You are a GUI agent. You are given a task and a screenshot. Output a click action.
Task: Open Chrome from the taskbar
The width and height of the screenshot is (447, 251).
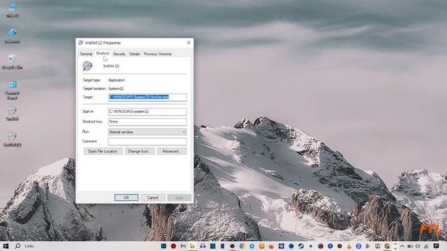pyautogui.click(x=242, y=246)
